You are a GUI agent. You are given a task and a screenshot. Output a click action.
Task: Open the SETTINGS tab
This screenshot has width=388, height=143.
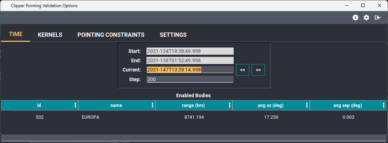coord(173,35)
